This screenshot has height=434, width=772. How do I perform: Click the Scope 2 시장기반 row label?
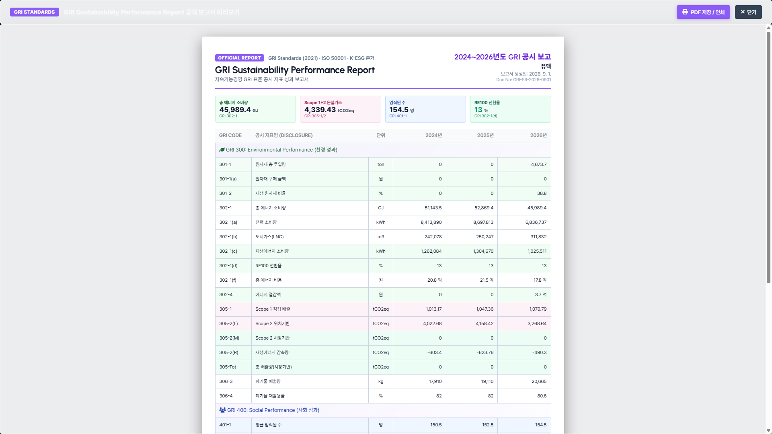(x=273, y=338)
